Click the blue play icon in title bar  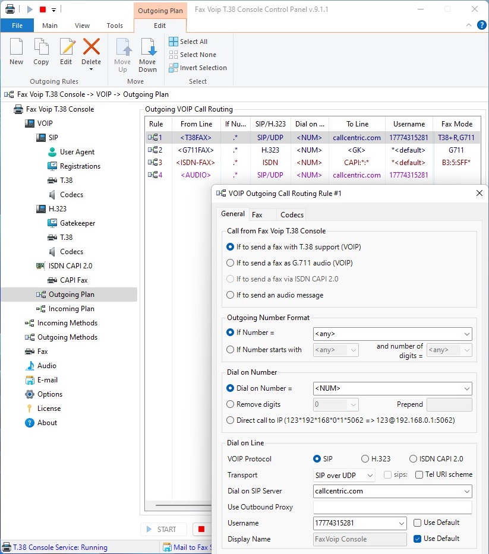pyautogui.click(x=30, y=10)
